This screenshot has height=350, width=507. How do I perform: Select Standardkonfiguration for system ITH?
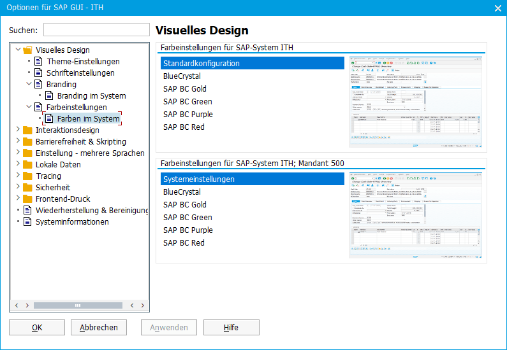(x=253, y=63)
